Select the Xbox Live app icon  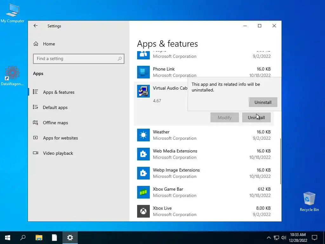click(x=143, y=211)
